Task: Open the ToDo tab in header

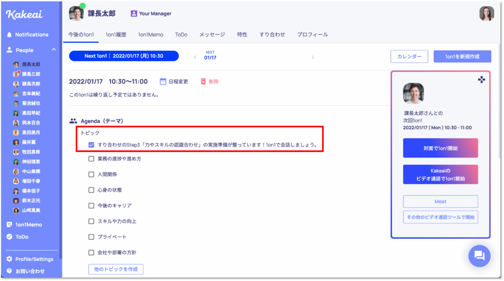Action: (x=181, y=34)
